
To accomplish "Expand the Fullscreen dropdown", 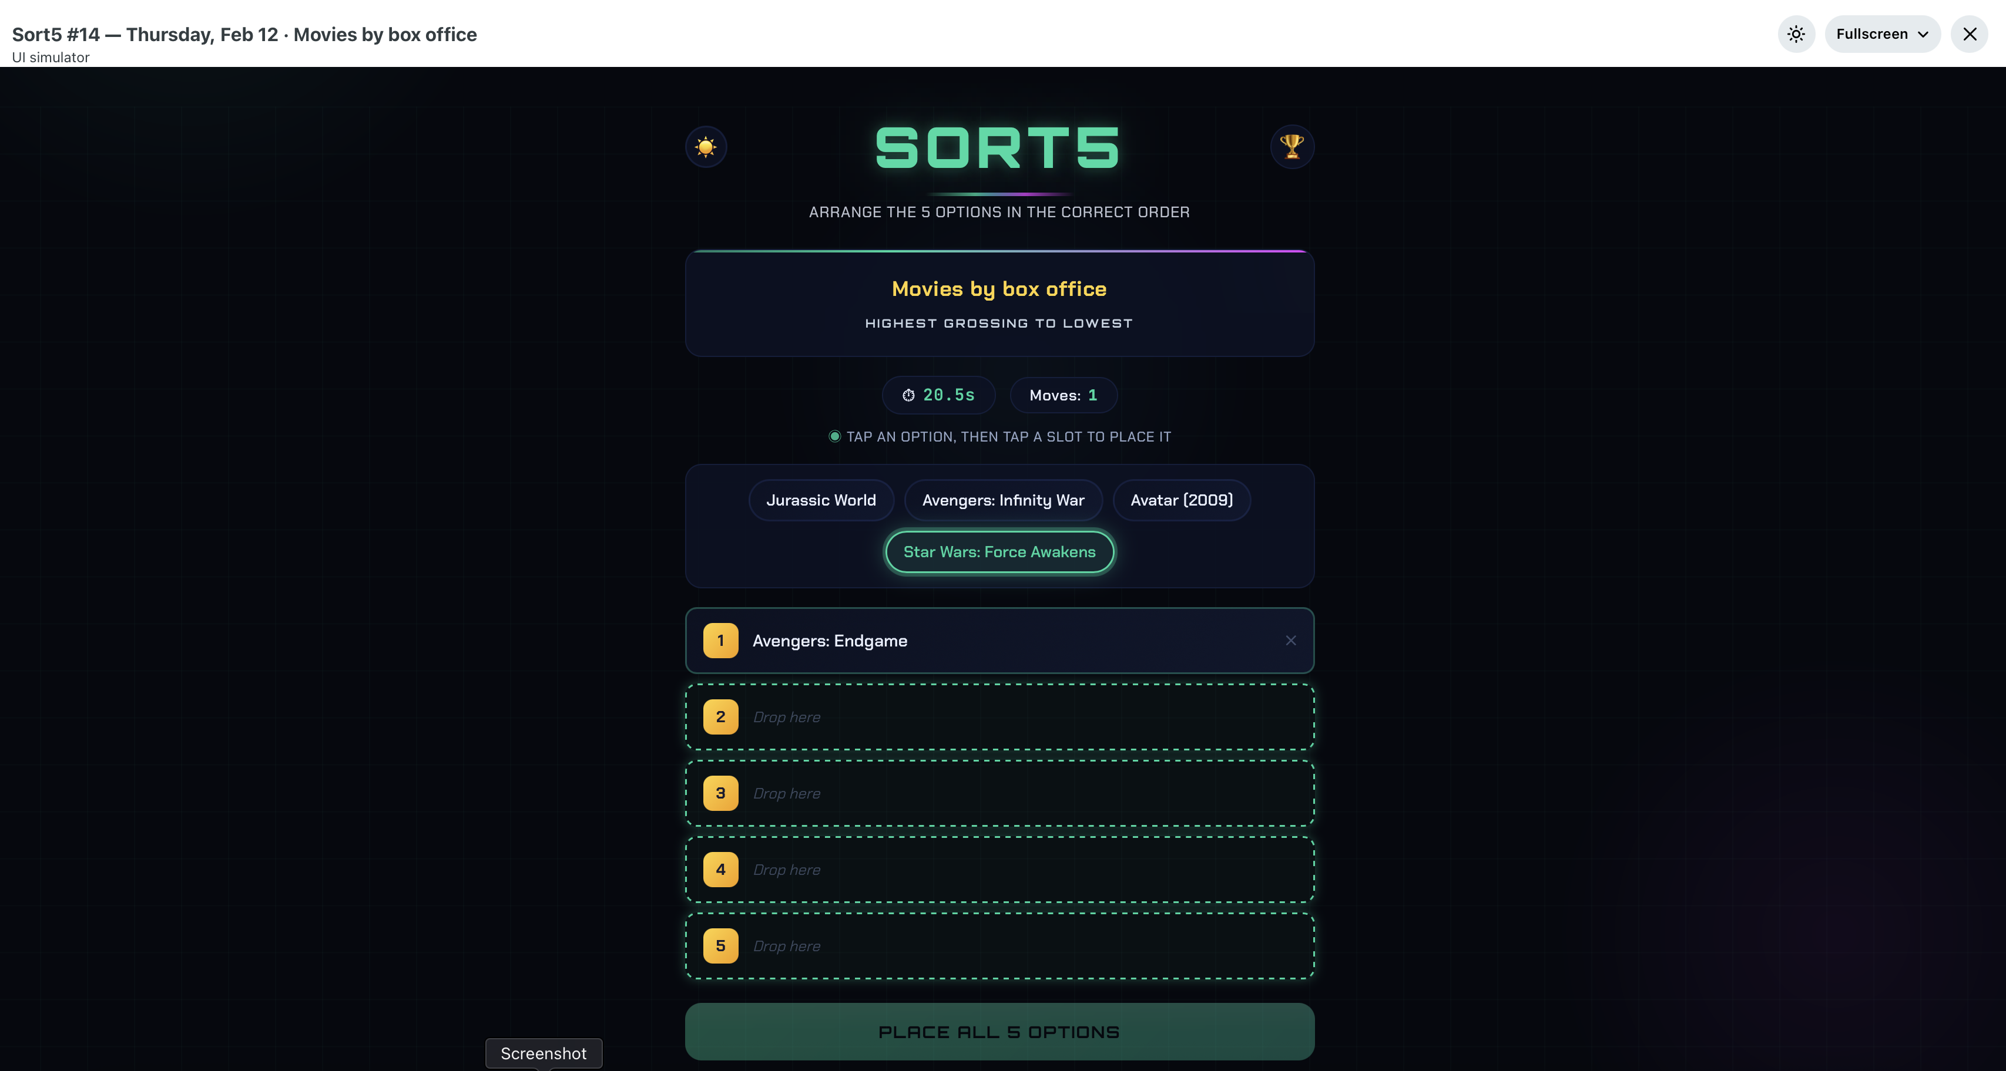I will pyautogui.click(x=1882, y=34).
